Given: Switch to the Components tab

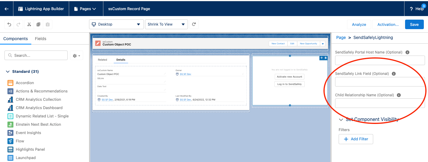Looking at the screenshot, I should click(15, 39).
